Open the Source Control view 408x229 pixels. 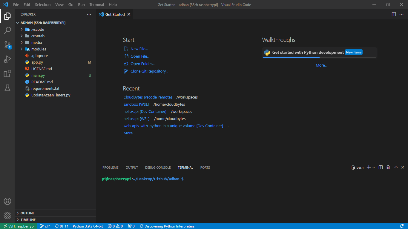pyautogui.click(x=7, y=45)
